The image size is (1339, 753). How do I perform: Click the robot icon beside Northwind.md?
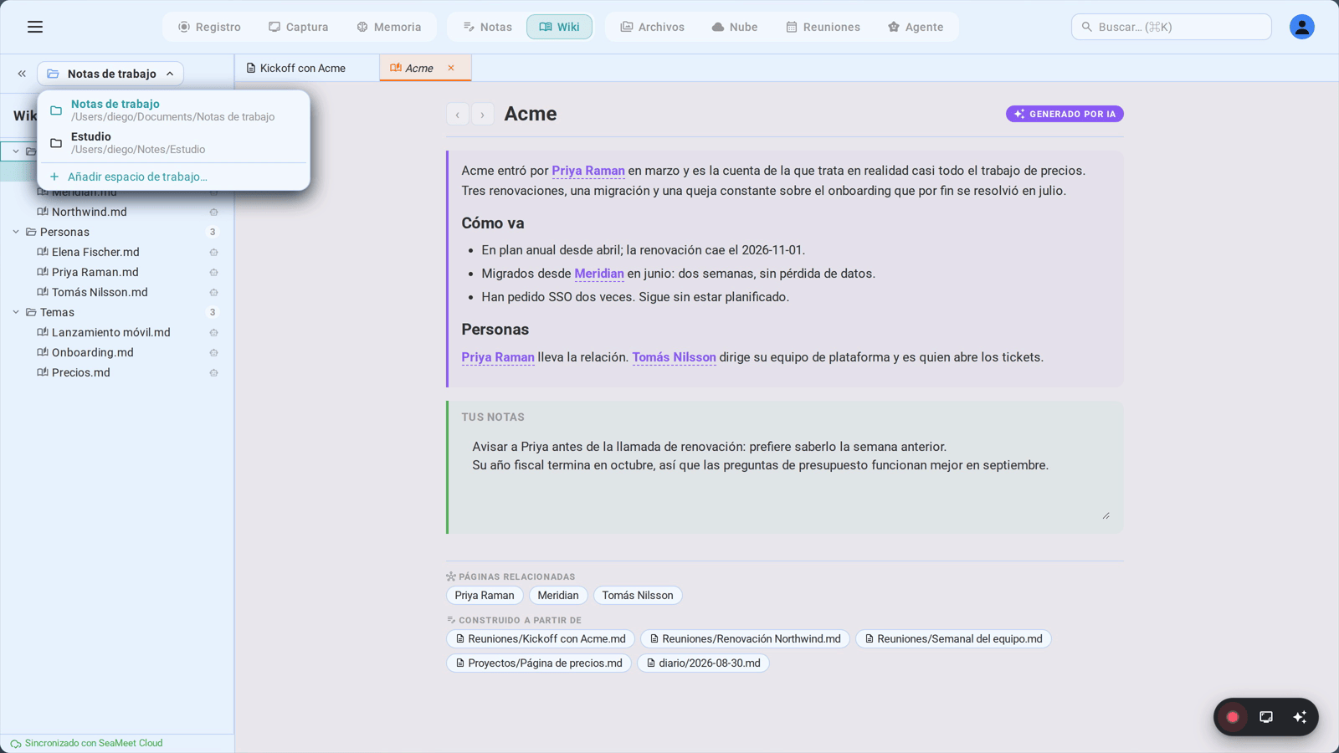tap(213, 213)
